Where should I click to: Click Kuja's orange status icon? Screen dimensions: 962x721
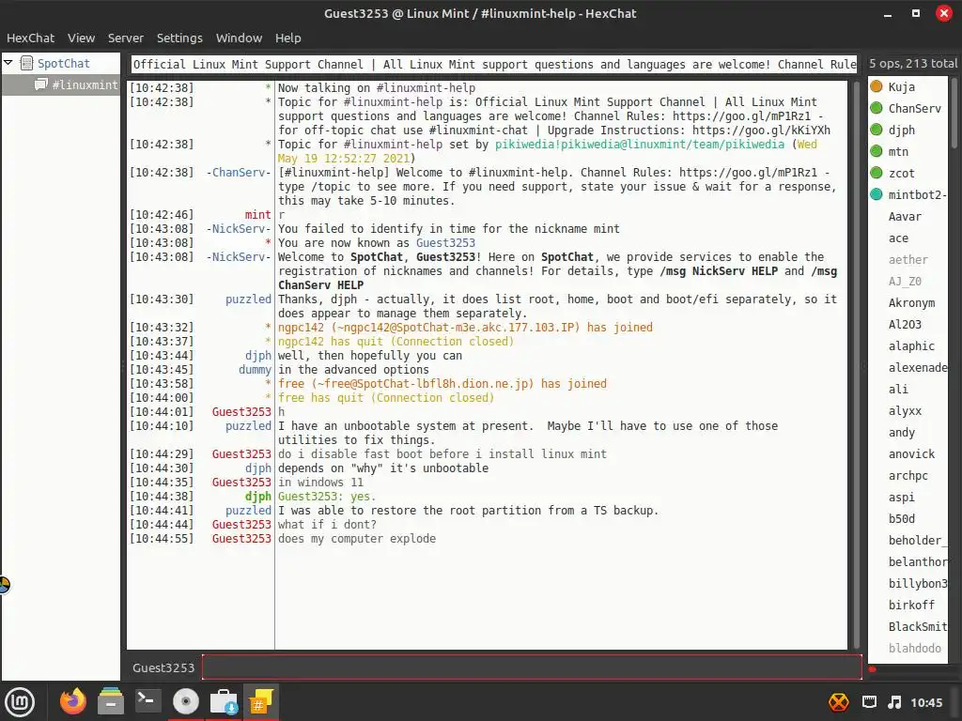[877, 86]
